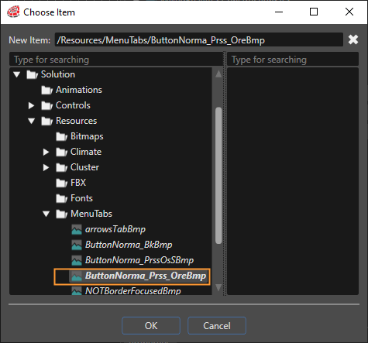Viewport: 368px width, 343px height.
Task: Click the ButtonNorma_BkBmp image icon
Action: click(x=77, y=245)
